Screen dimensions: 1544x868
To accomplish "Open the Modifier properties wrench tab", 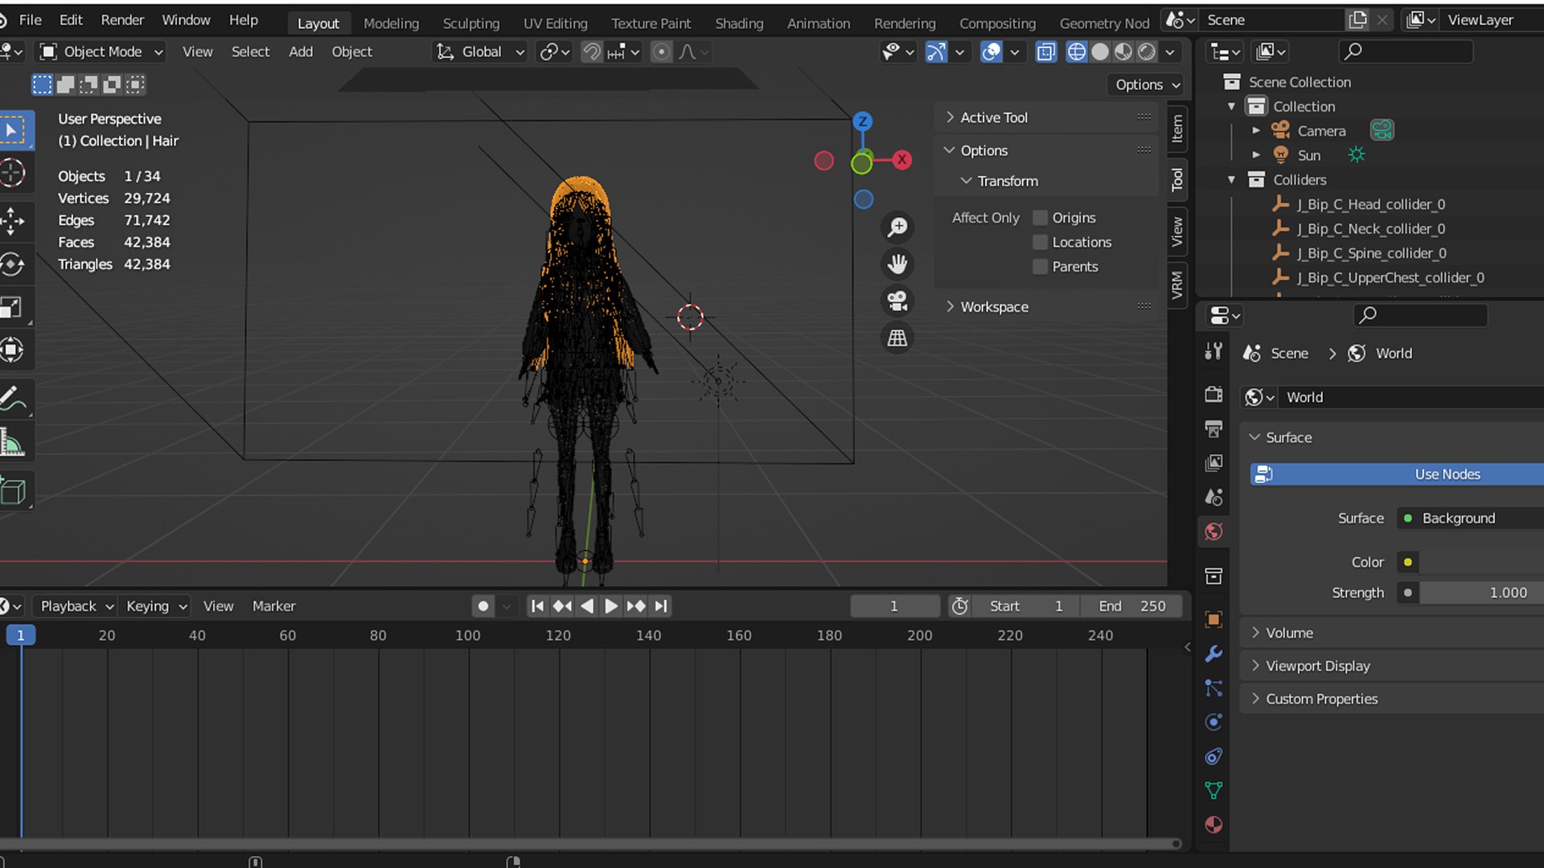I will click(1213, 654).
